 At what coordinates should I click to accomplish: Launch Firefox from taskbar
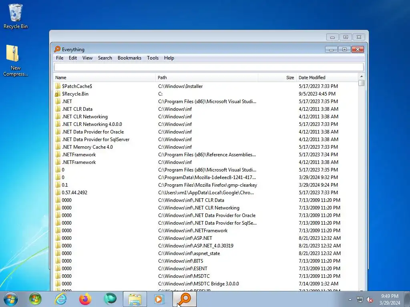[85, 299]
